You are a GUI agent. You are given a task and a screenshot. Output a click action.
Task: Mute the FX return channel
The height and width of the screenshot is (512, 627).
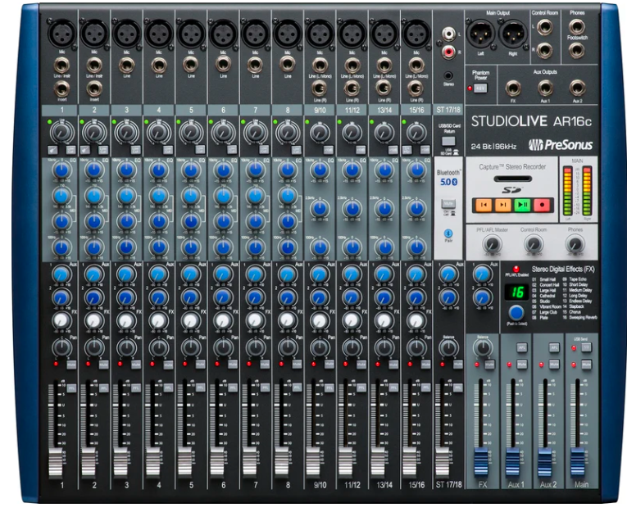(489, 365)
